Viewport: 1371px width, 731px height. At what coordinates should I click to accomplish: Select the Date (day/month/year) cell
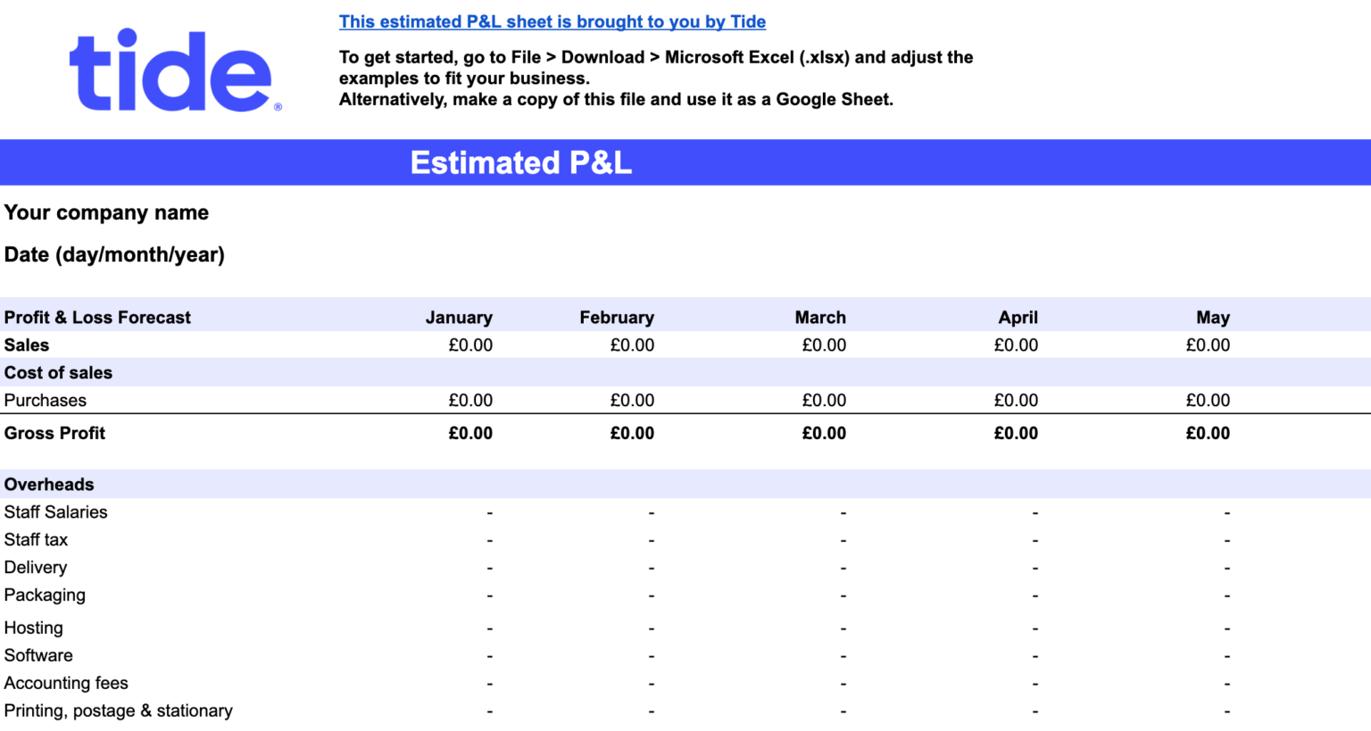(x=114, y=254)
